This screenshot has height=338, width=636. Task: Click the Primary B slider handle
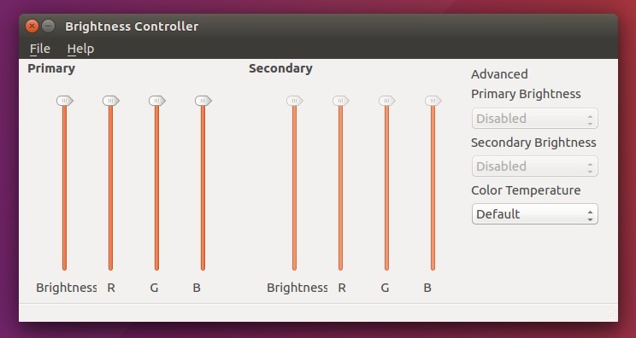(203, 101)
